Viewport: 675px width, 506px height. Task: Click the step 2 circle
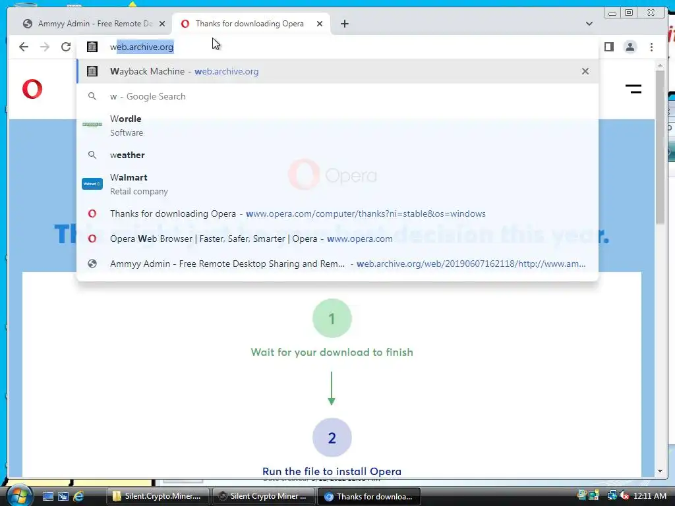coord(332,437)
